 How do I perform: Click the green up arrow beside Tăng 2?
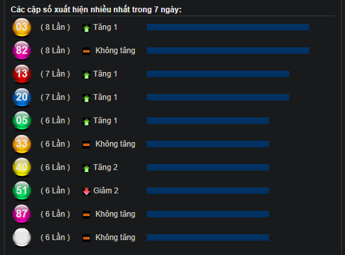coord(86,169)
